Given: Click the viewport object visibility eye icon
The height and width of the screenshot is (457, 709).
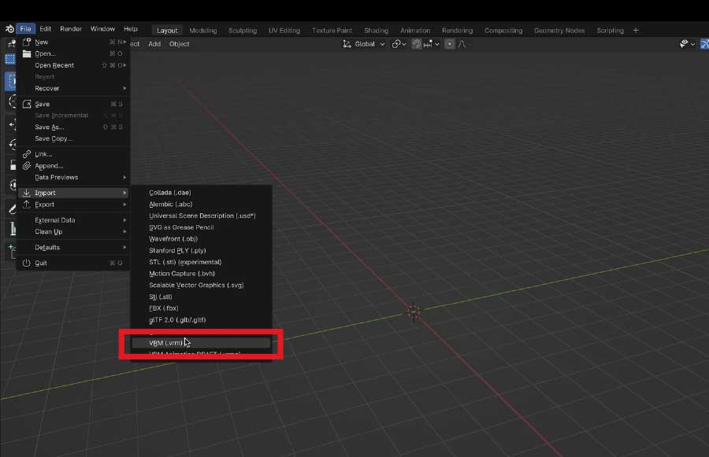Looking at the screenshot, I should pos(684,44).
